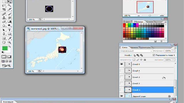Select the Hand tool in toolbox
This screenshot has width=184, height=103.
click(4, 42)
